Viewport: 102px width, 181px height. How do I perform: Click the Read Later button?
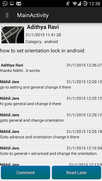76,173
